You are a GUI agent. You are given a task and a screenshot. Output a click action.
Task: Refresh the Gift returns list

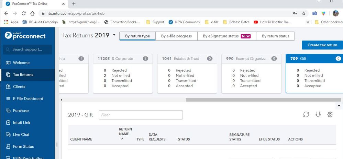(x=306, y=114)
